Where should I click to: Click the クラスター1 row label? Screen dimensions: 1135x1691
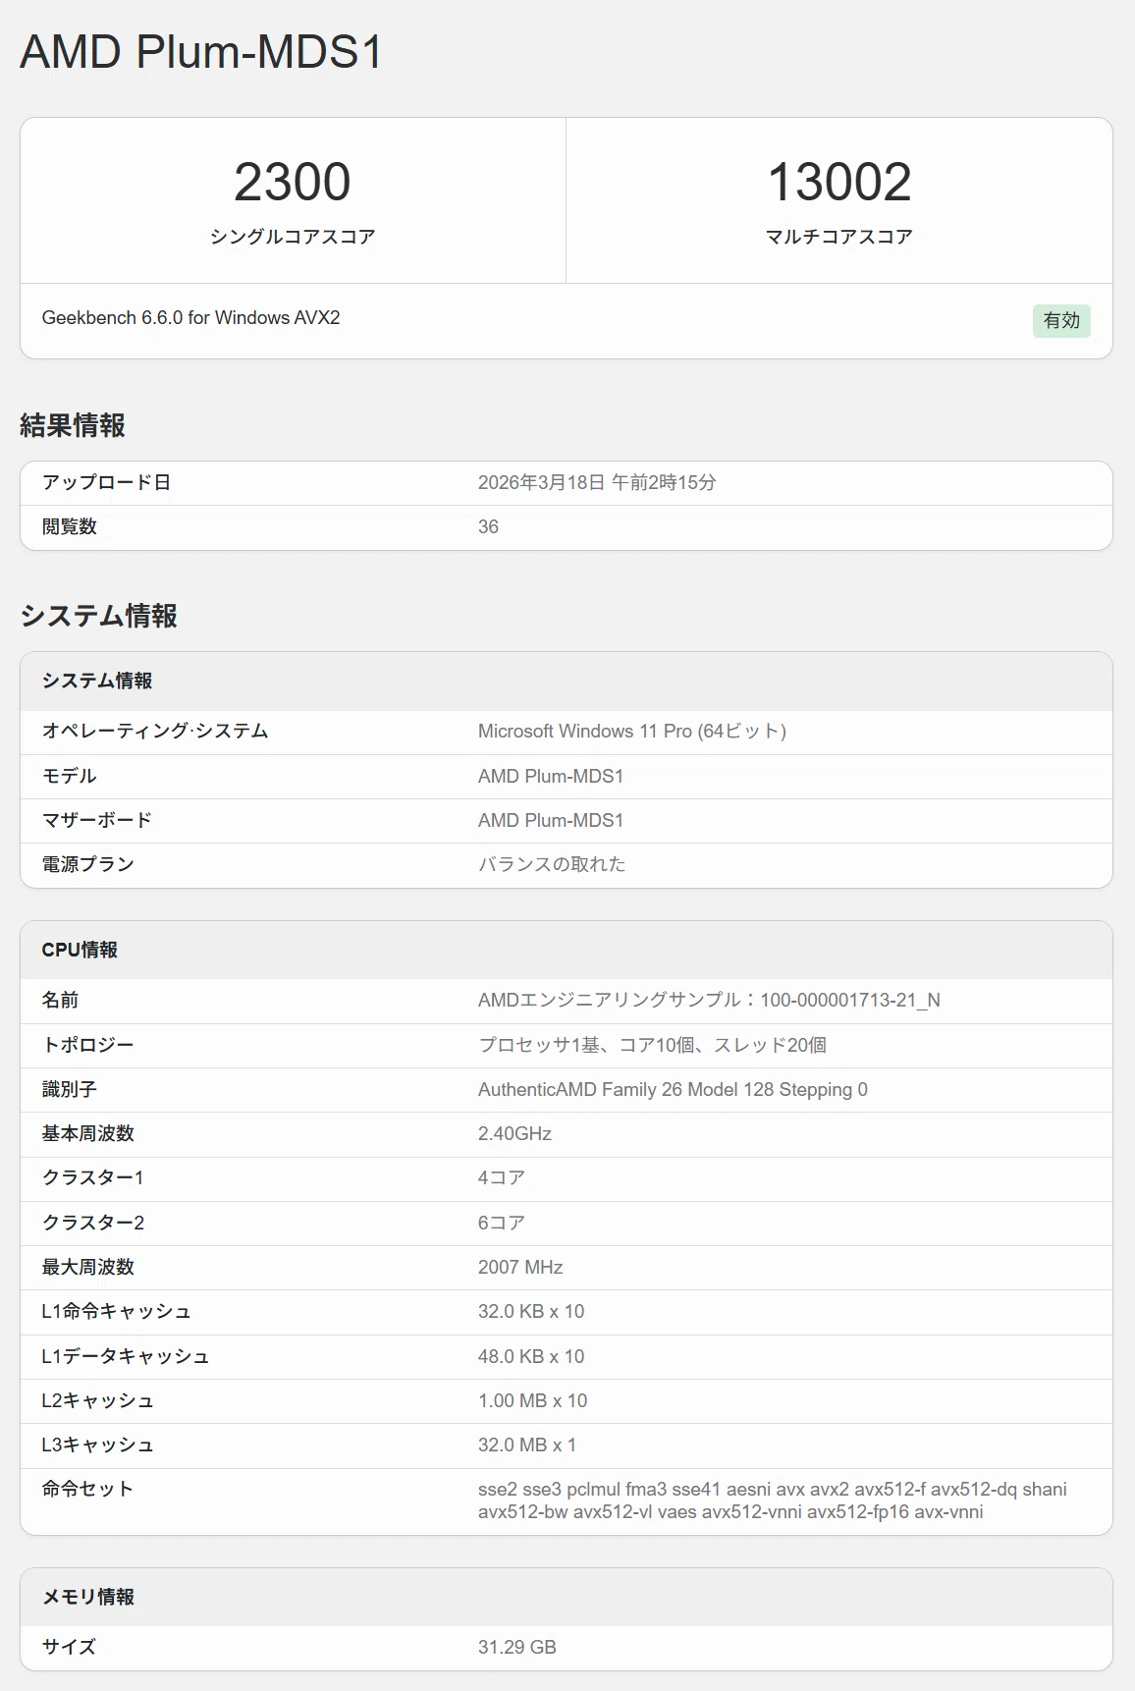(93, 1177)
